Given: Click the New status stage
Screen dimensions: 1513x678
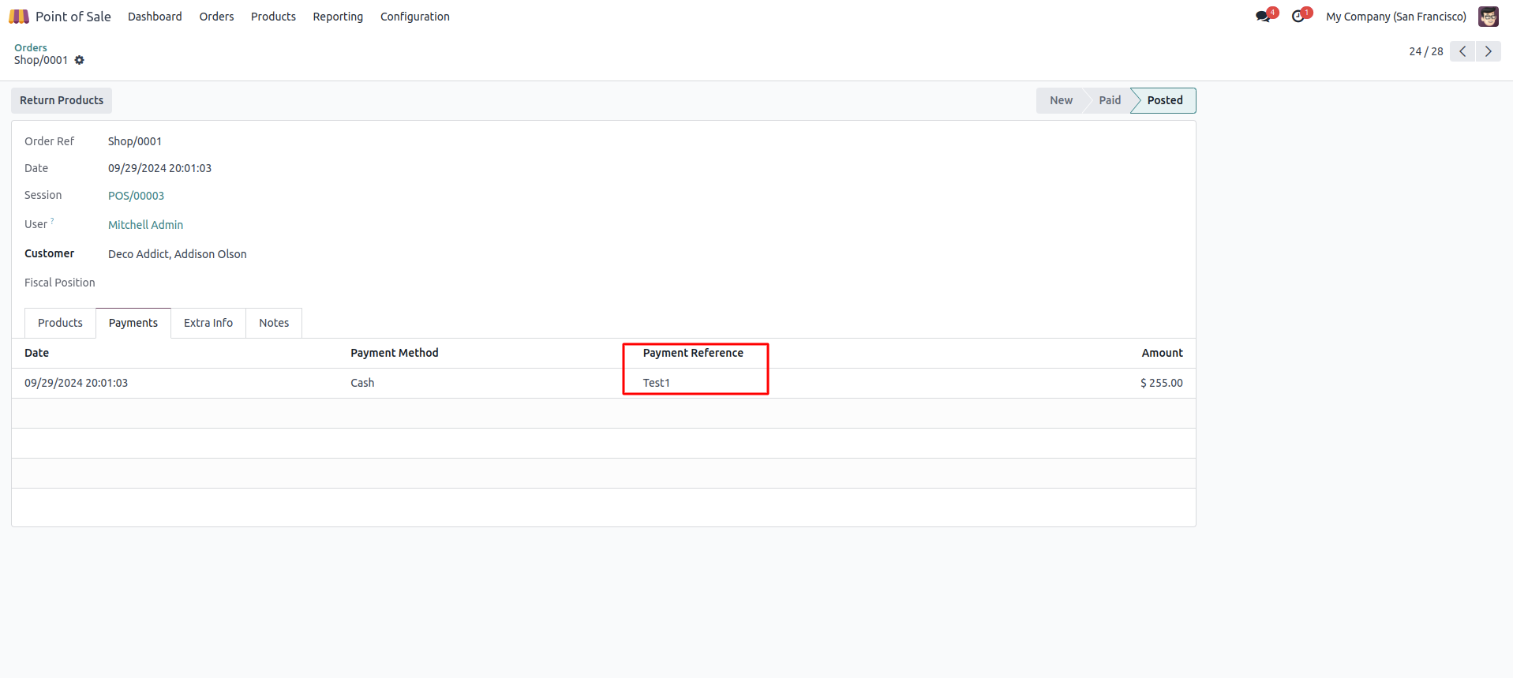Looking at the screenshot, I should coord(1062,100).
